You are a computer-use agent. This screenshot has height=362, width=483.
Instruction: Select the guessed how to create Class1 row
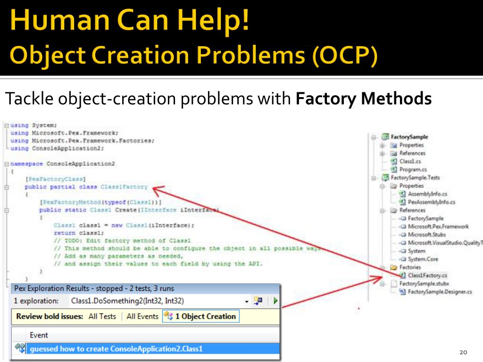(146, 348)
